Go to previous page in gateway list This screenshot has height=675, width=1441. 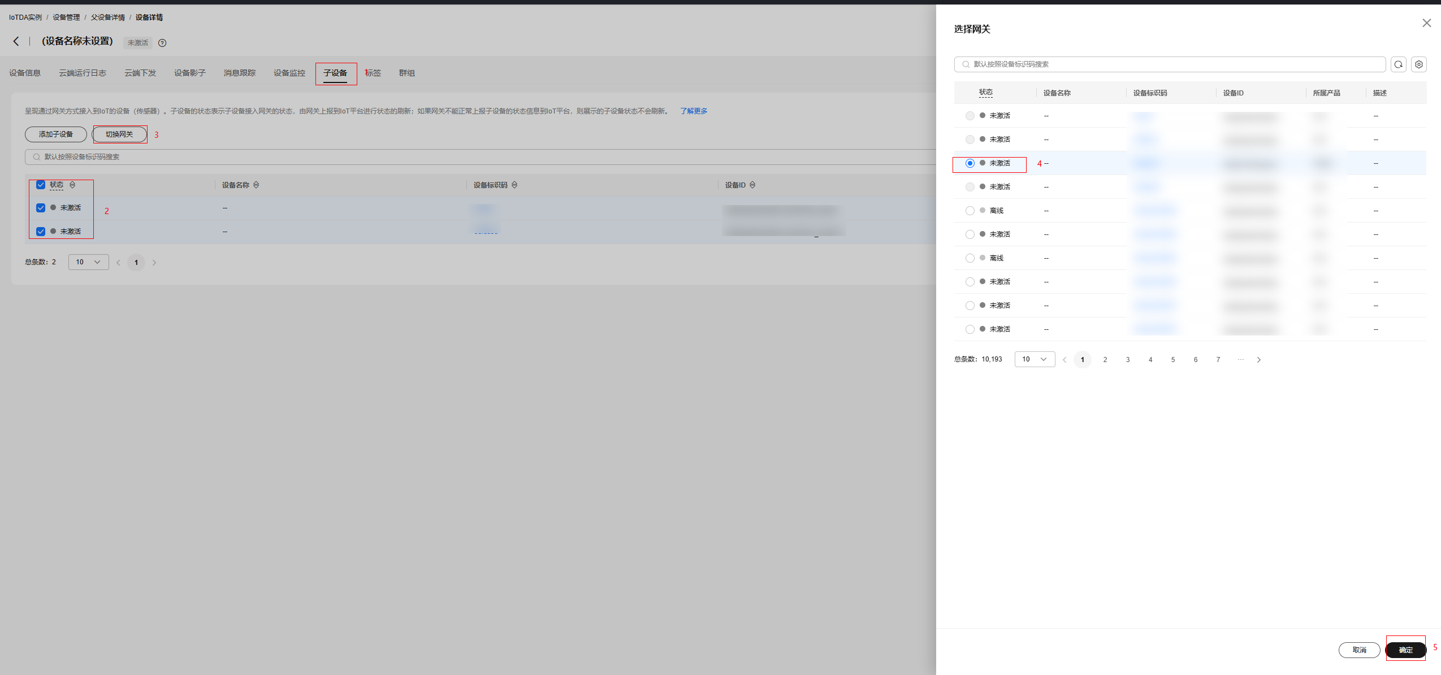point(1064,360)
